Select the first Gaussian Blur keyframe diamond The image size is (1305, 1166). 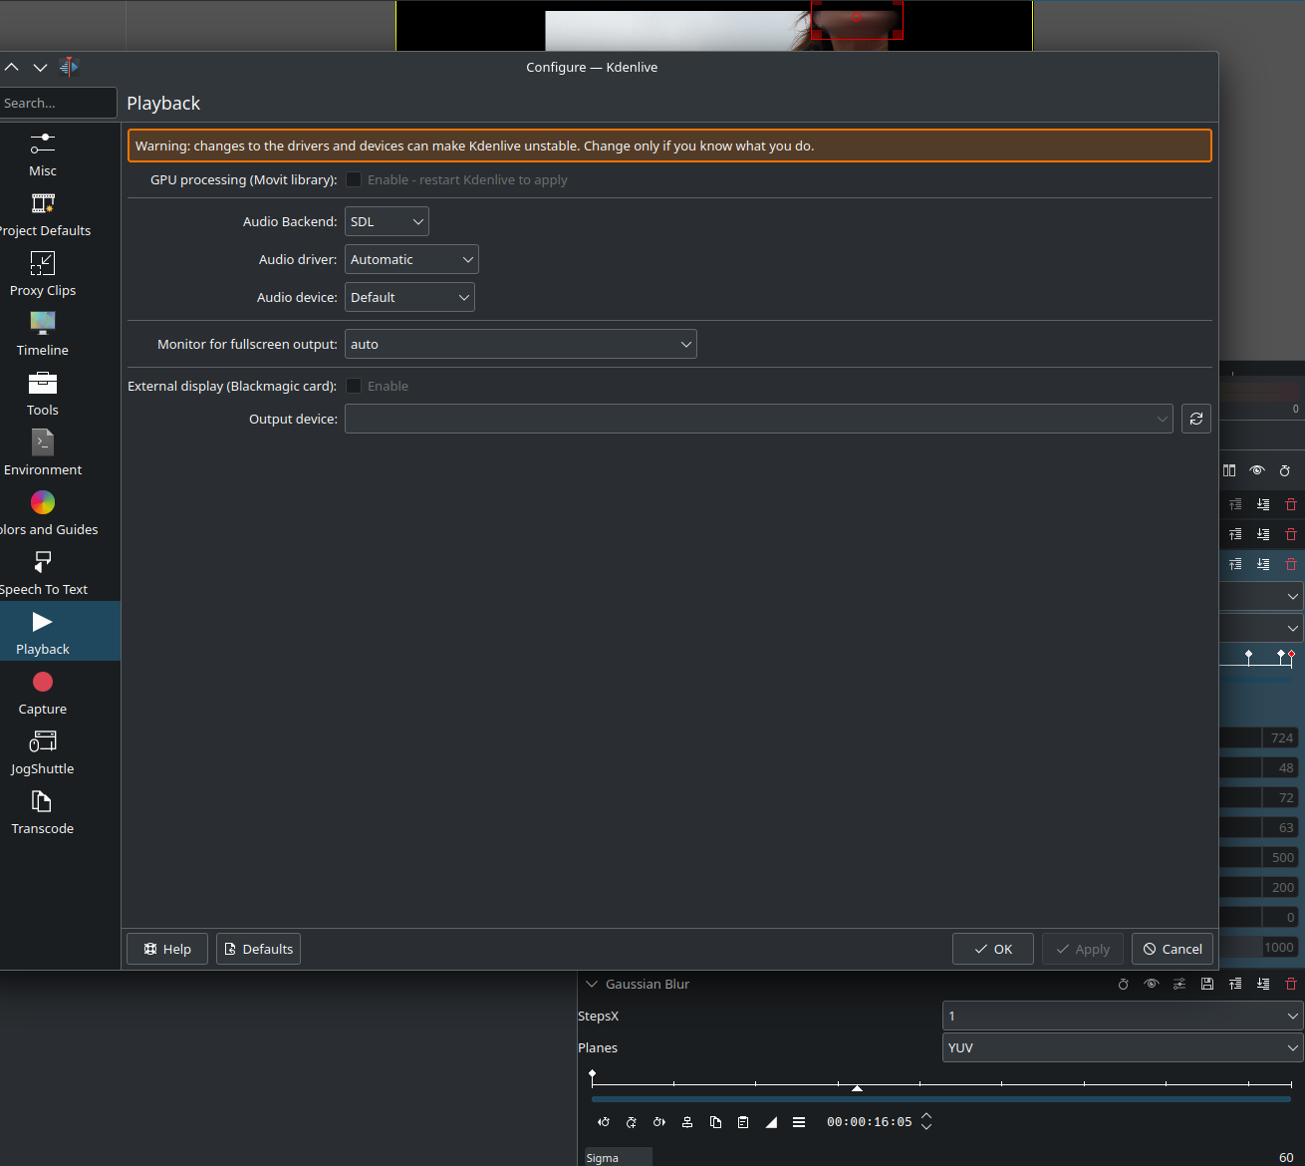click(x=593, y=1074)
